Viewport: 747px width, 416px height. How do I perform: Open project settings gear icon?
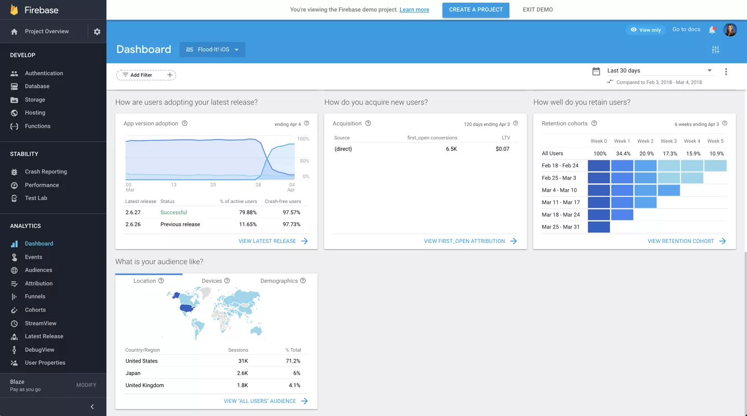97,32
